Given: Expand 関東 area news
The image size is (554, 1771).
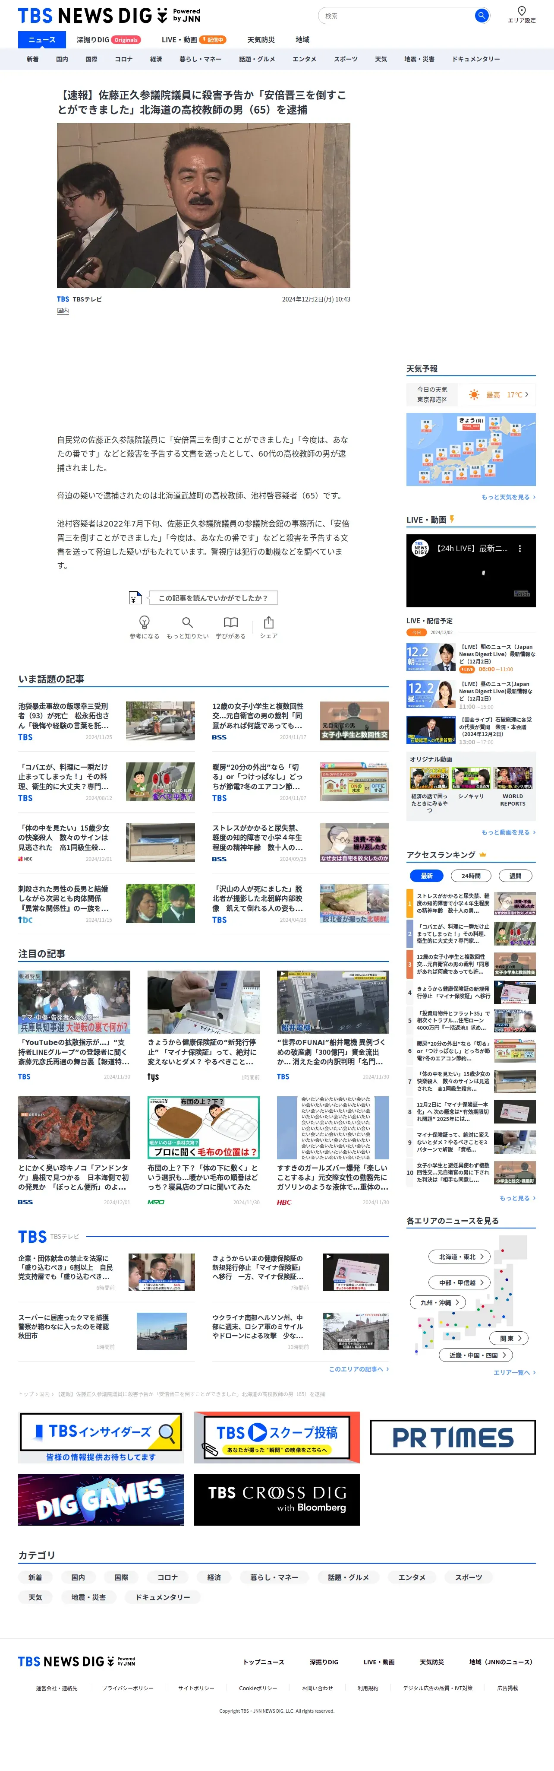Looking at the screenshot, I should (x=510, y=1338).
